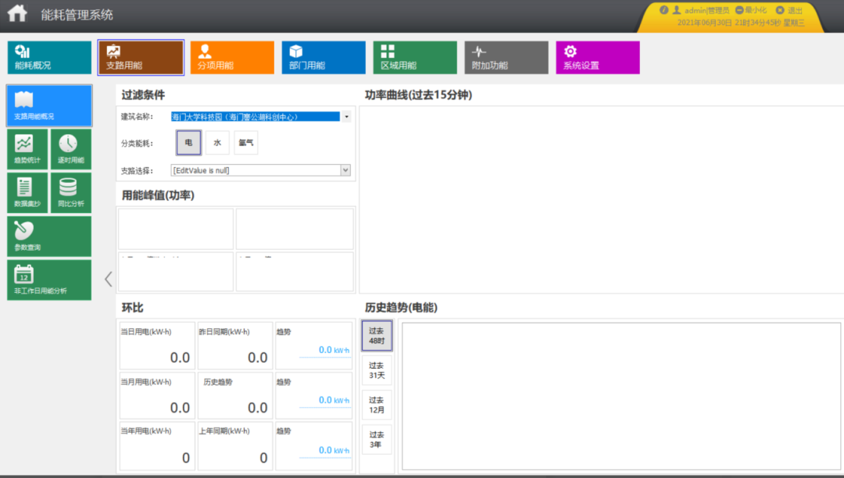
Task: Click the 当月用电 value cell
Action: [157, 396]
